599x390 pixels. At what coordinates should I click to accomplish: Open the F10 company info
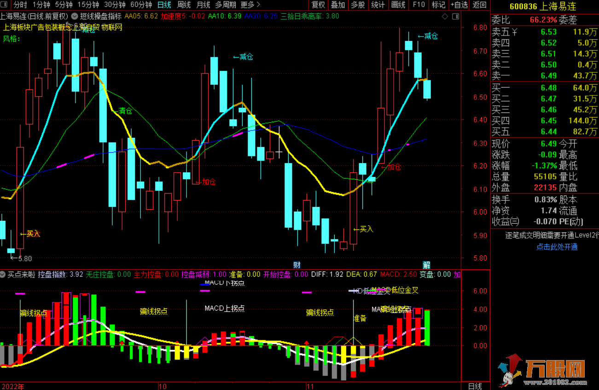click(x=419, y=5)
